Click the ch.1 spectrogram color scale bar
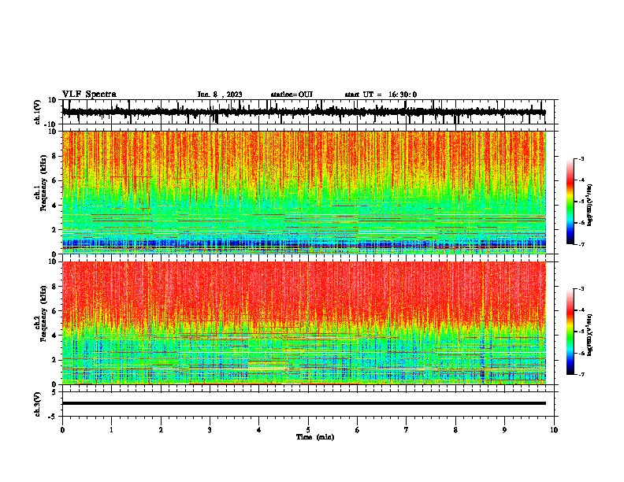Screen dimensions: 624x482 570,202
